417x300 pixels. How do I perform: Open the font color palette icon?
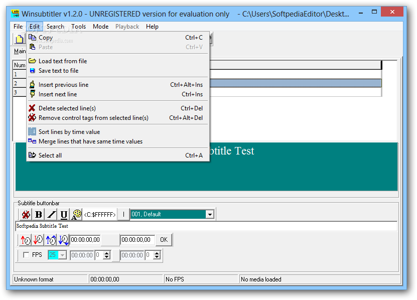coord(76,214)
